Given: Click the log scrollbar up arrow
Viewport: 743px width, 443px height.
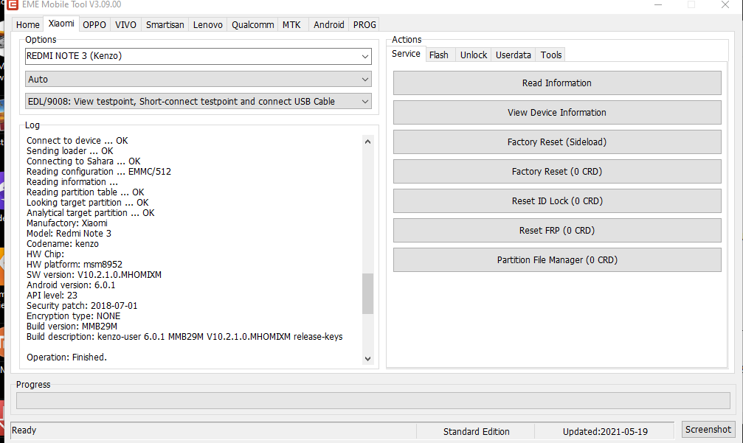Looking at the screenshot, I should point(367,142).
